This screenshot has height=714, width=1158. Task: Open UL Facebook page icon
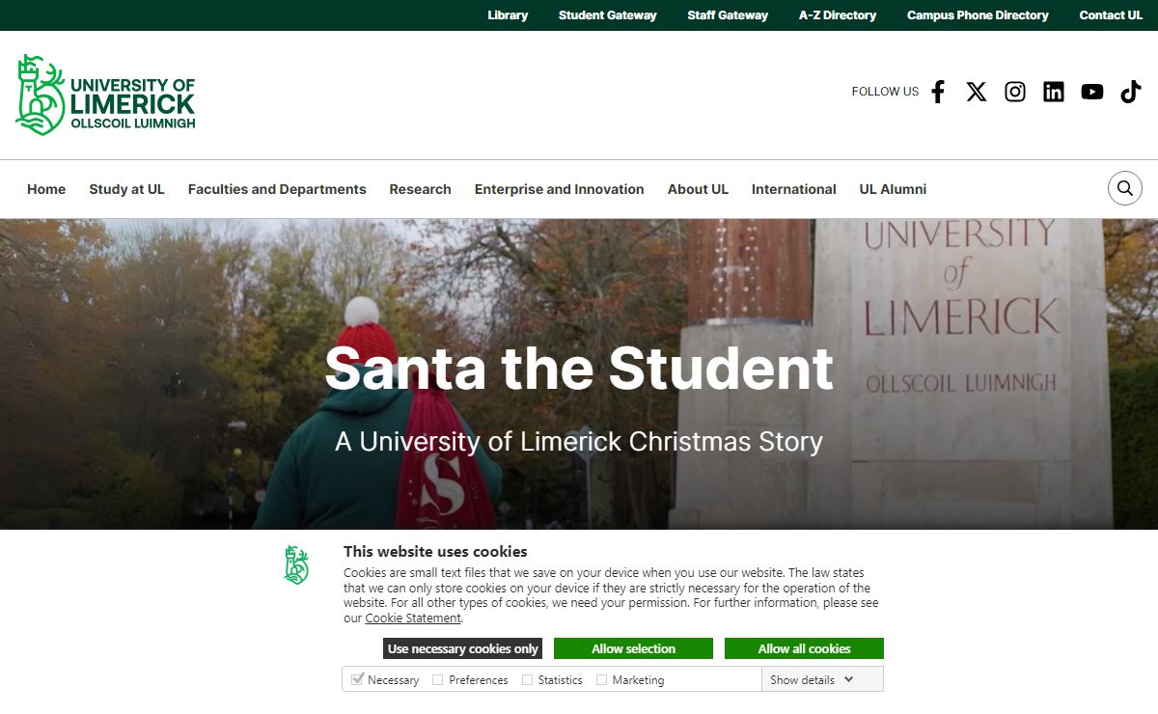[x=938, y=92]
